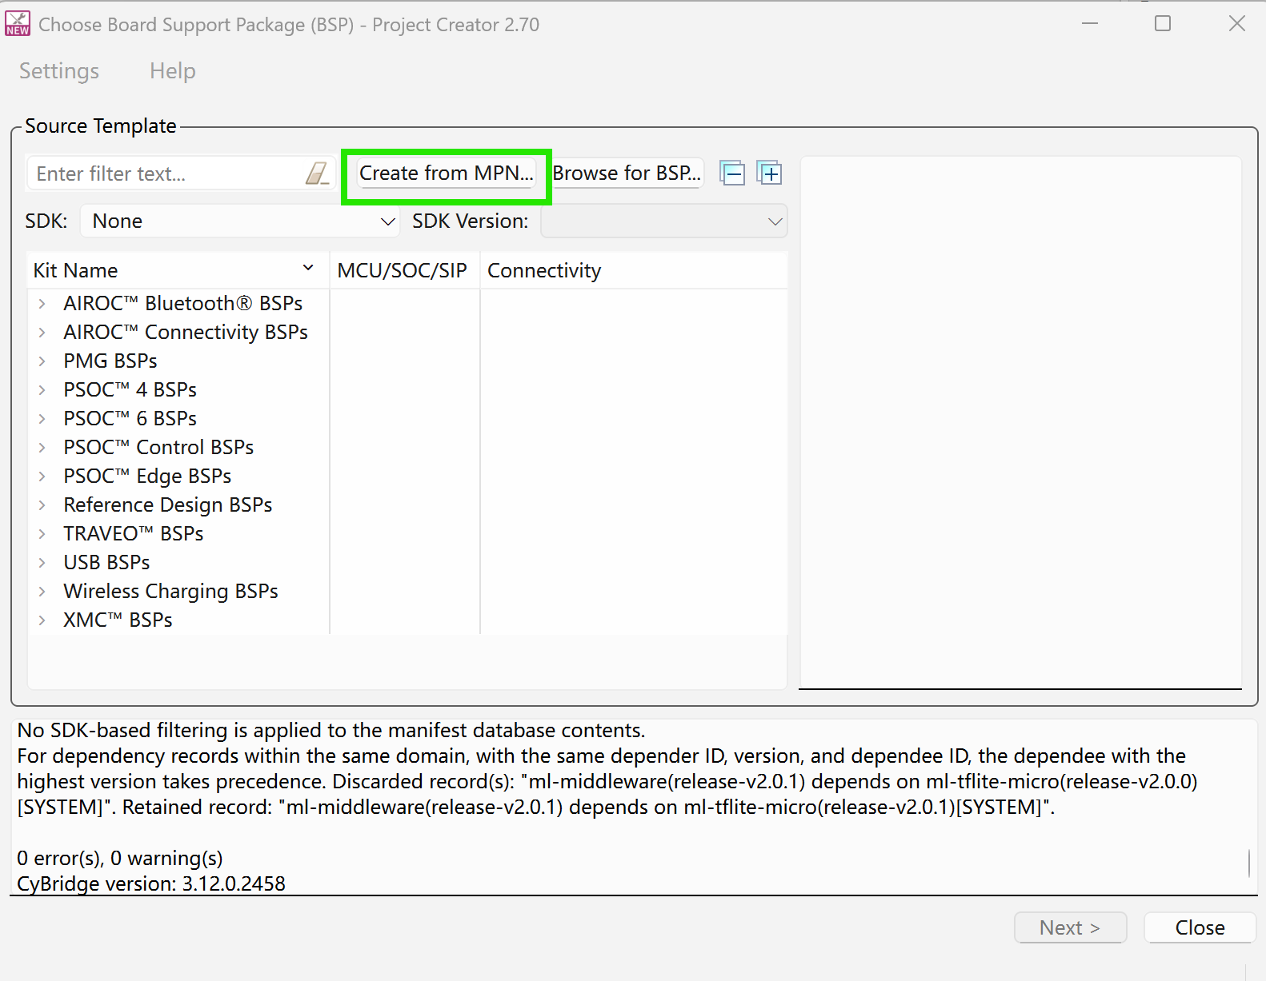The image size is (1266, 981).
Task: Expand PSOC Control BSPs category
Action: [42, 448]
